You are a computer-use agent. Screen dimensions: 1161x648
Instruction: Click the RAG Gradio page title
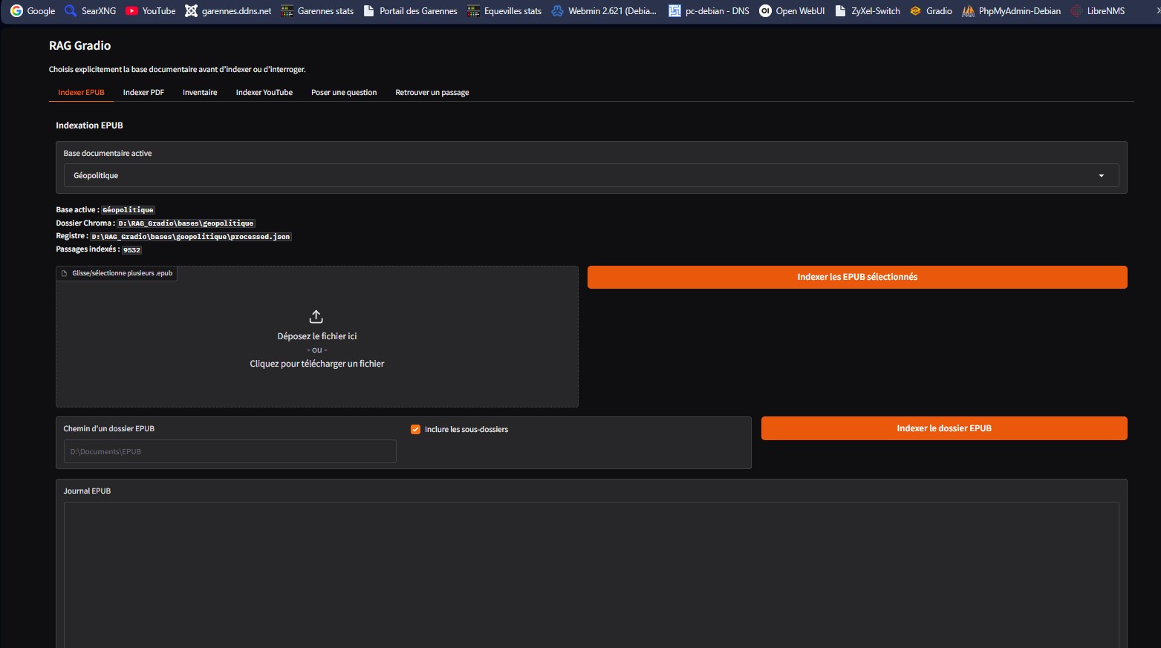(80, 45)
